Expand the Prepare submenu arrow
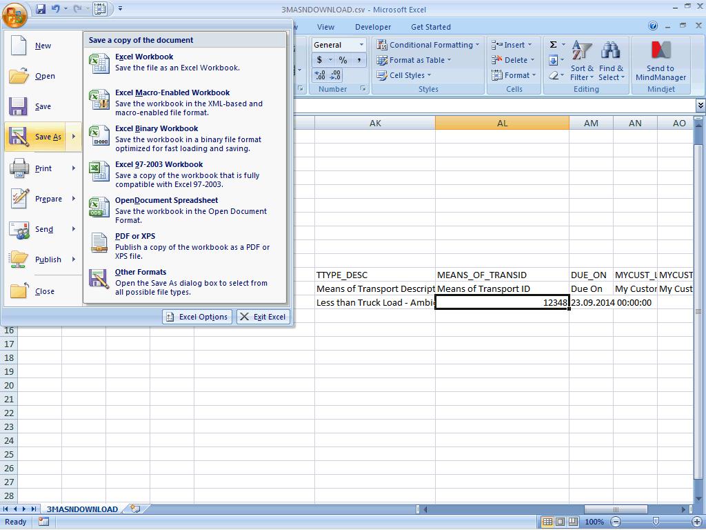 pos(73,198)
